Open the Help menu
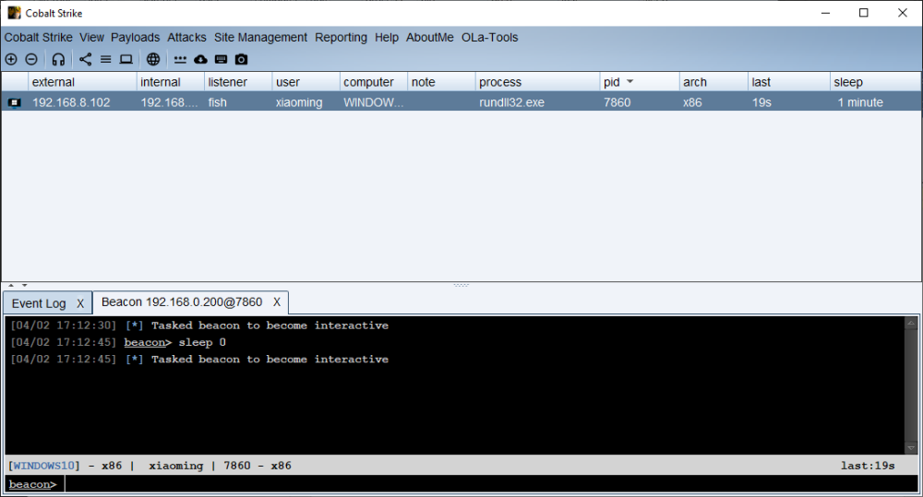923x497 pixels. point(387,38)
